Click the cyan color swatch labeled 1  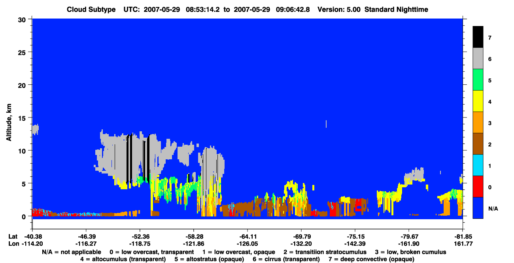coord(478,165)
